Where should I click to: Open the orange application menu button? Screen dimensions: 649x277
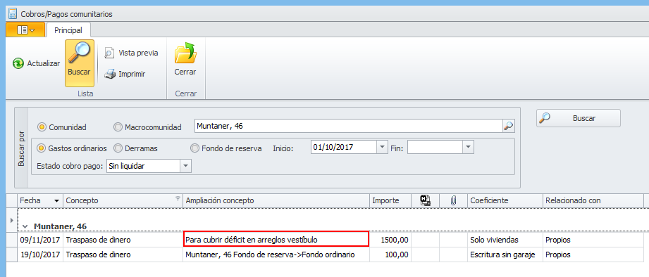coord(25,30)
